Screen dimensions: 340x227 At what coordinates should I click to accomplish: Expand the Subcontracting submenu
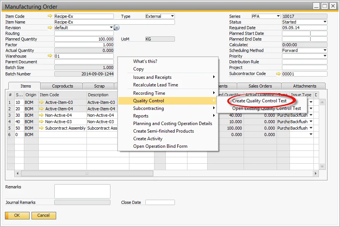pyautogui.click(x=168, y=108)
